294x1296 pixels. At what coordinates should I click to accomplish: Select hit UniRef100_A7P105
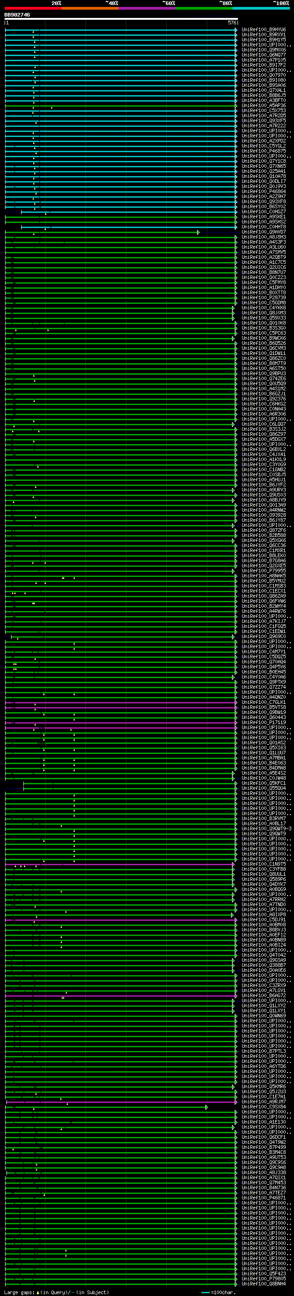[x=264, y=60]
